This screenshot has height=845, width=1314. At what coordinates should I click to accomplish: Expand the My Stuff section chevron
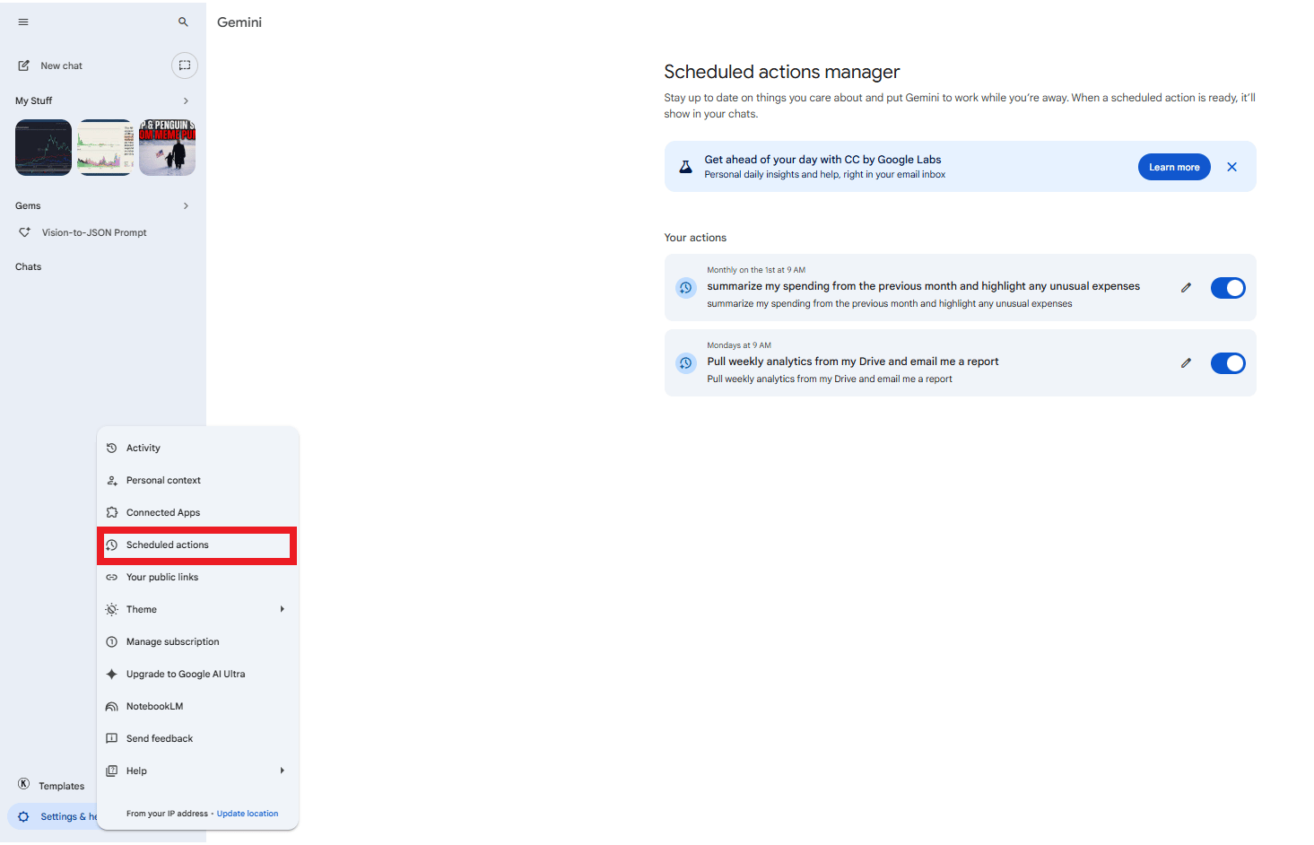[186, 100]
